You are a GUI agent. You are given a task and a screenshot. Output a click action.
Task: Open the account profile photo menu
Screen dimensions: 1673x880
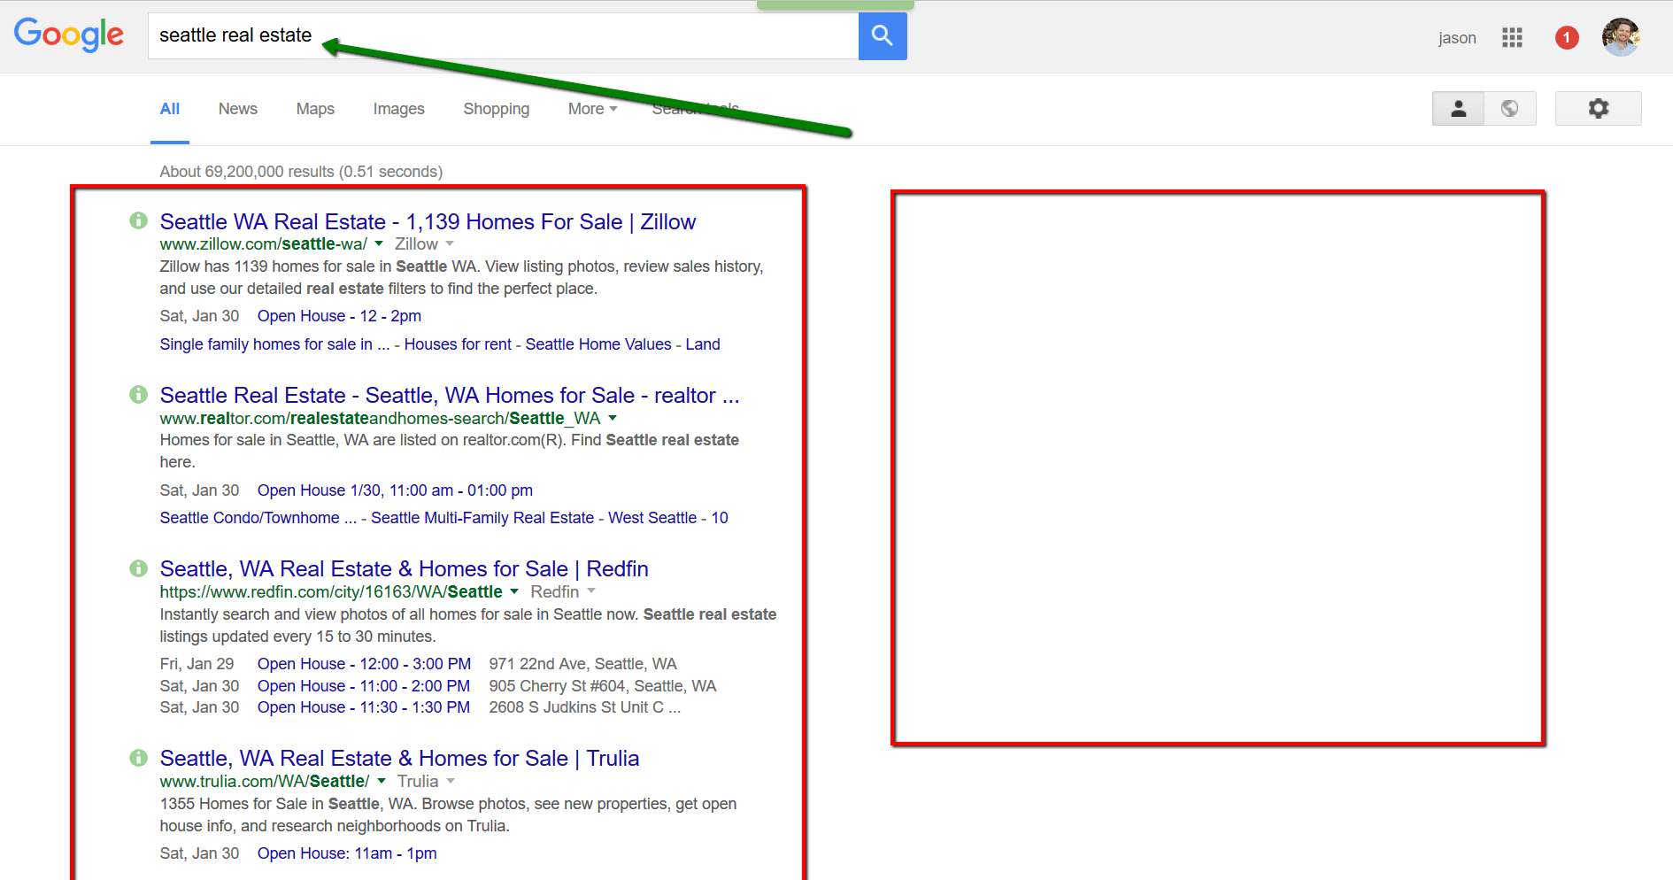(1621, 37)
